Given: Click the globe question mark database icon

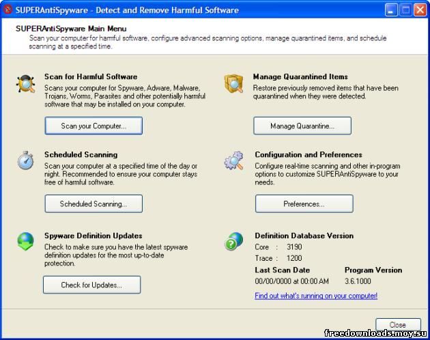Looking at the screenshot, I should tap(234, 242).
